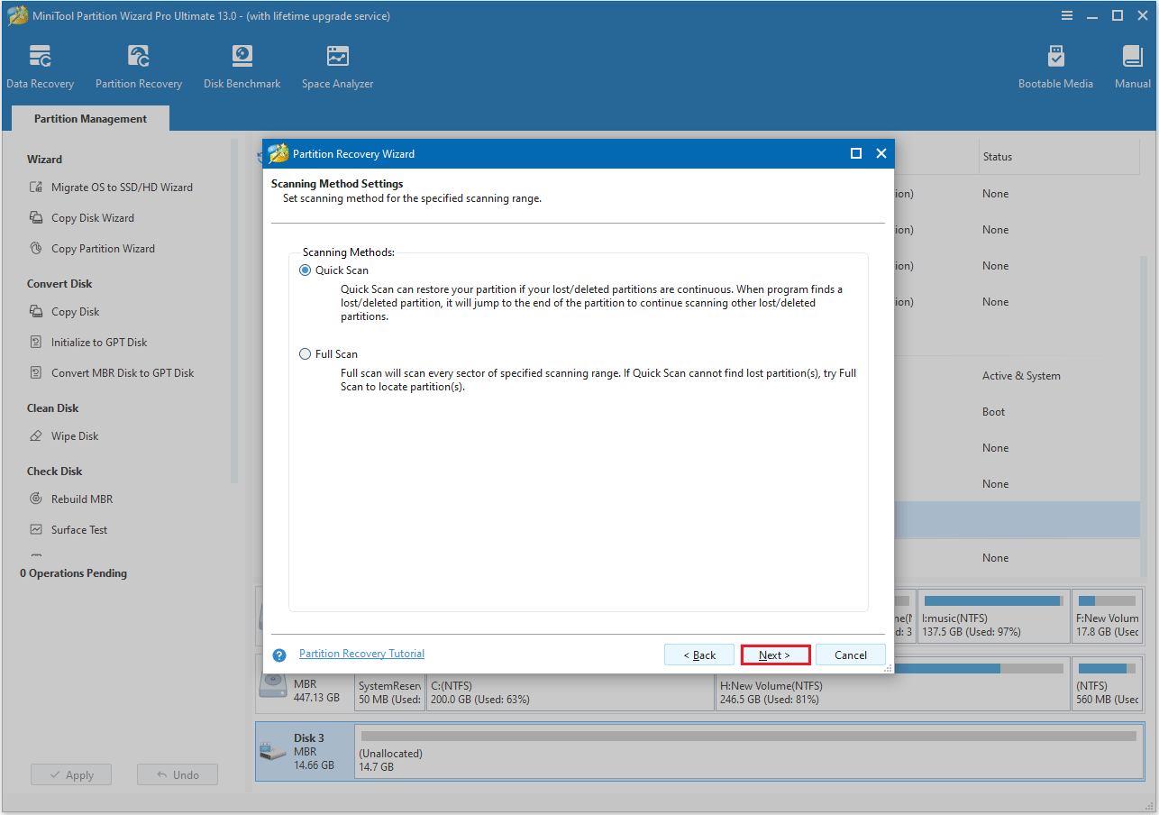1159x815 pixels.
Task: Click the Convert Disk section heading
Action: (59, 284)
